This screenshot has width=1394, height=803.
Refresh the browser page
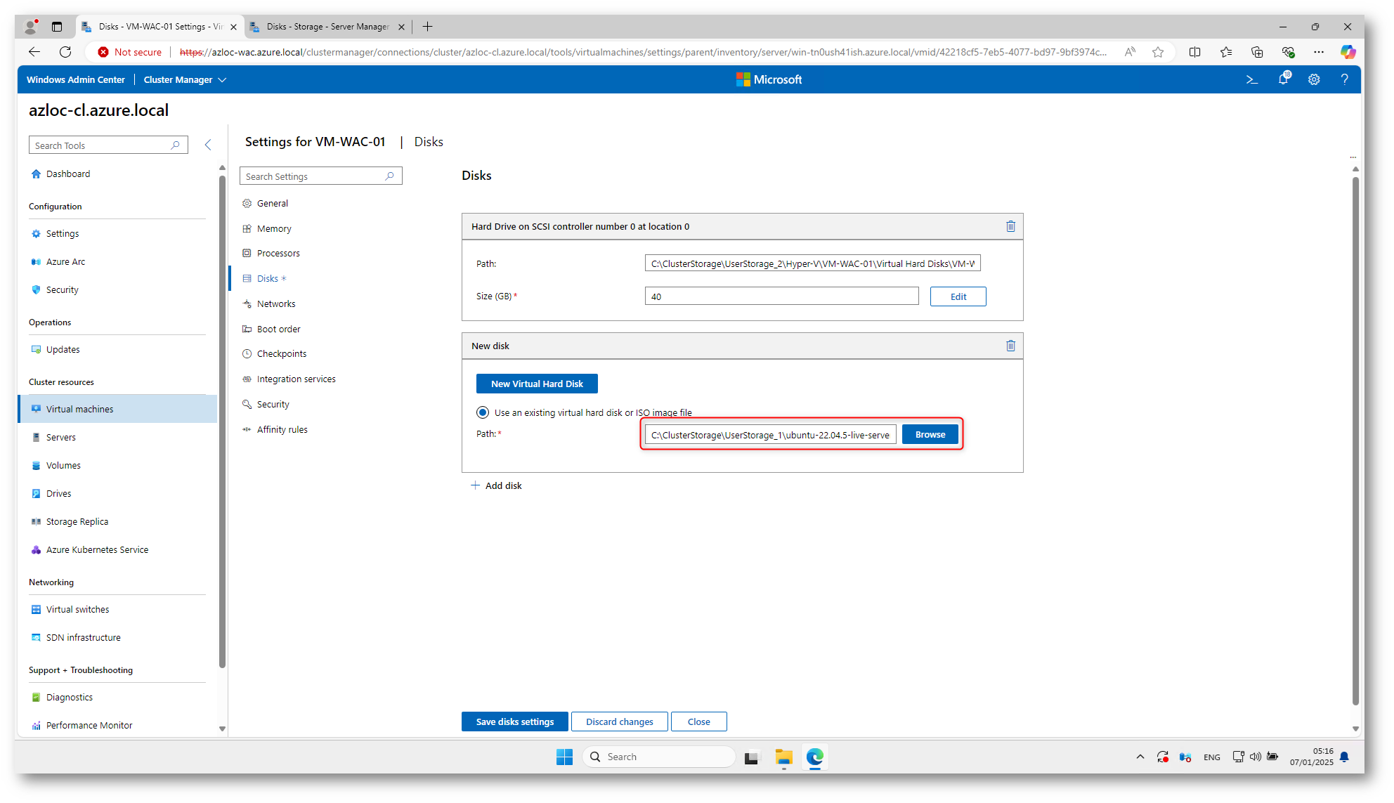[65, 52]
